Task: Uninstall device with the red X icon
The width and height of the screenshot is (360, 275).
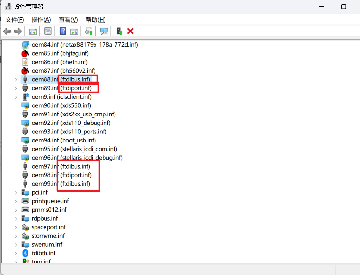Action: (130, 31)
